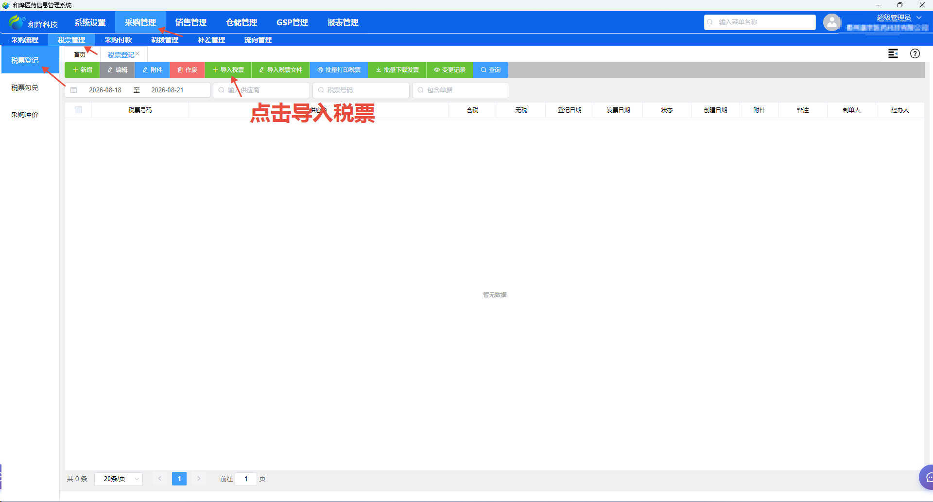Click the blue 查询 search button
This screenshot has height=502, width=933.
491,70
